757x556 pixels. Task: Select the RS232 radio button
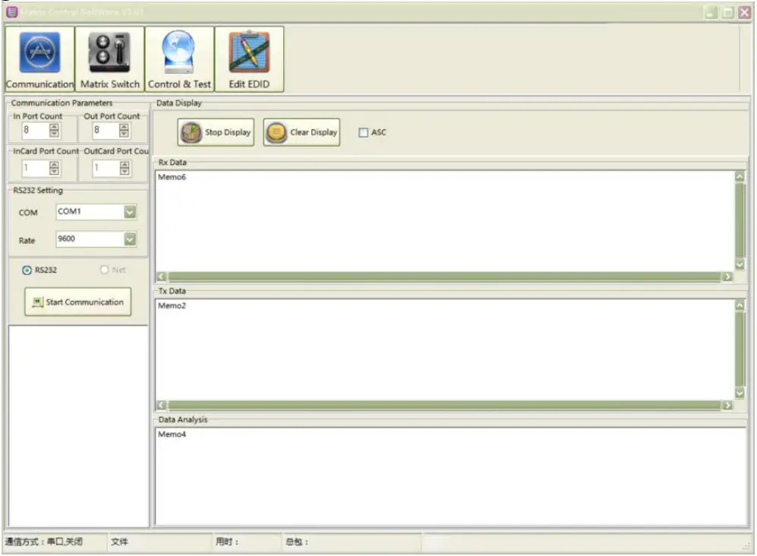(x=27, y=270)
